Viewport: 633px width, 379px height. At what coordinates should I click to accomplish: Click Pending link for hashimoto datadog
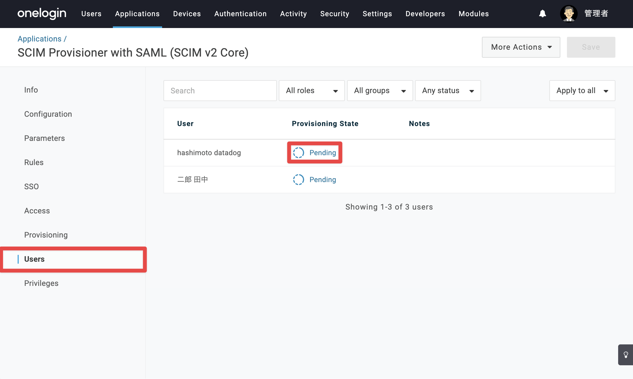[323, 152]
